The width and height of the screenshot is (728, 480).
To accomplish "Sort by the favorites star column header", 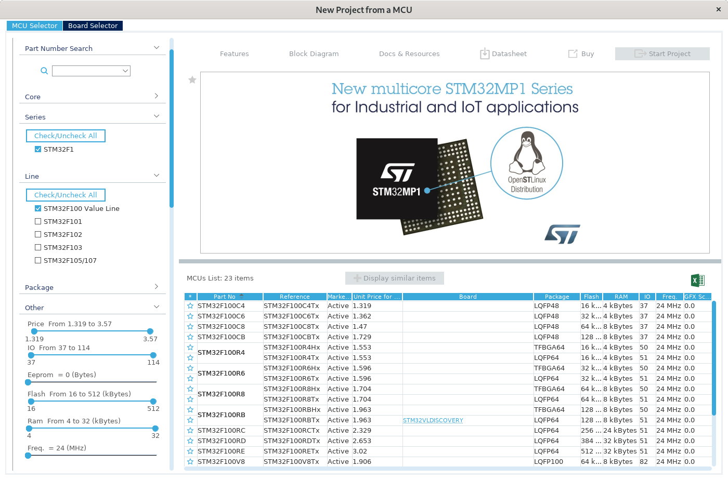I will [x=190, y=297].
